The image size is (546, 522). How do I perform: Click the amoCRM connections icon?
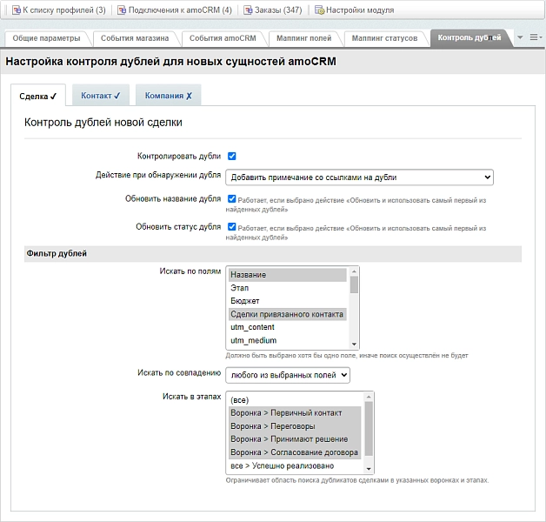(122, 10)
